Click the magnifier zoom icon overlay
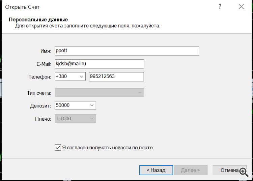Viewport: 253px width, 181px height. pos(244,172)
